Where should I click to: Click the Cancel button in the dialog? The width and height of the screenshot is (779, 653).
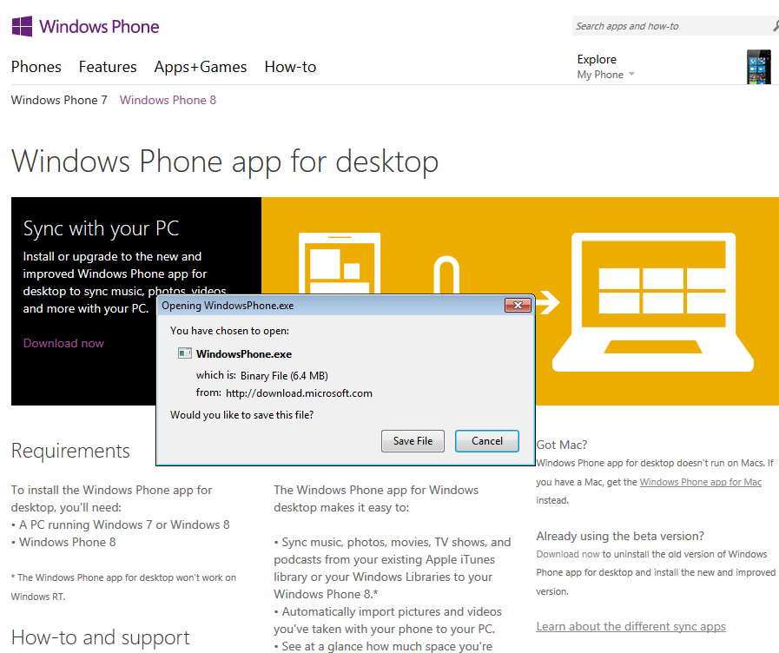486,440
